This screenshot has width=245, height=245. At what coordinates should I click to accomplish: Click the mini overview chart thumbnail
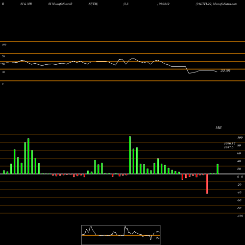coord(121,235)
